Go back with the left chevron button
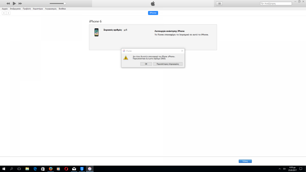This screenshot has width=306, height=172. (x=4, y=13)
